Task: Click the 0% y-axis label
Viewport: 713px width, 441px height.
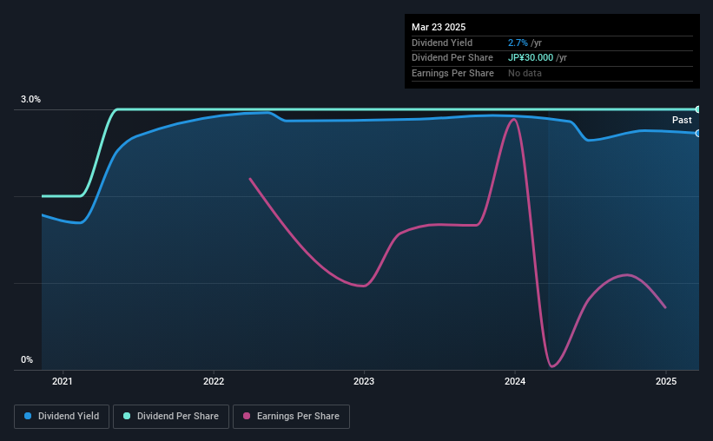Action: [27, 359]
